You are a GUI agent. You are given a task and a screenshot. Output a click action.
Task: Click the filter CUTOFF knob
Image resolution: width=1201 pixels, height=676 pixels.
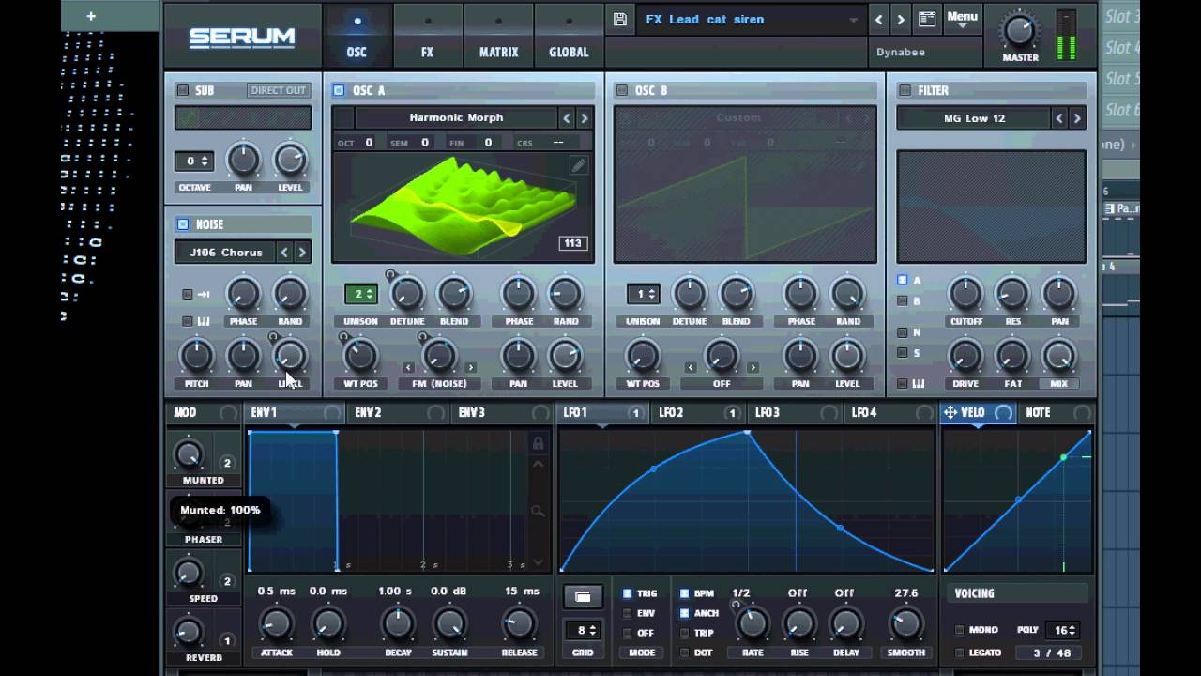pyautogui.click(x=965, y=294)
